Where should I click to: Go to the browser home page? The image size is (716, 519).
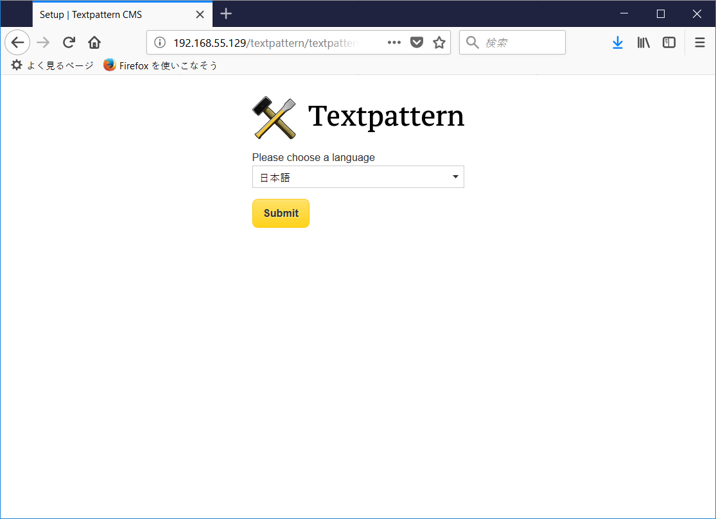tap(94, 42)
